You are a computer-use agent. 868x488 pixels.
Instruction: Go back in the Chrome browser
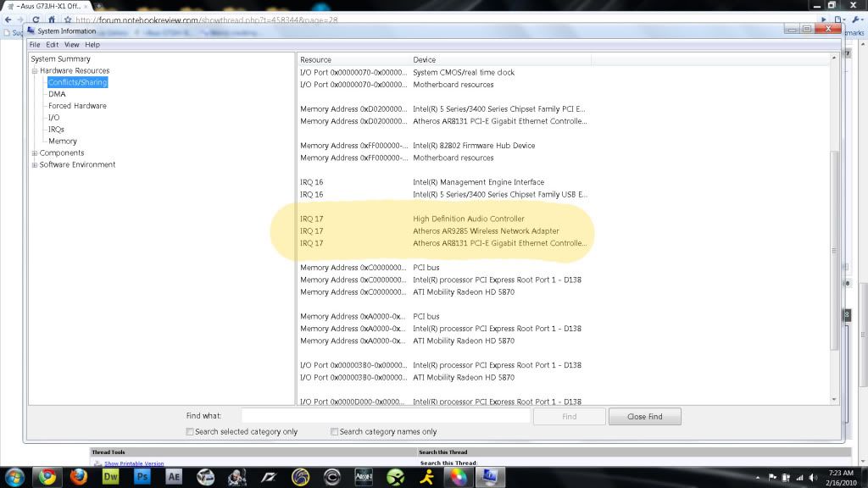point(8,20)
